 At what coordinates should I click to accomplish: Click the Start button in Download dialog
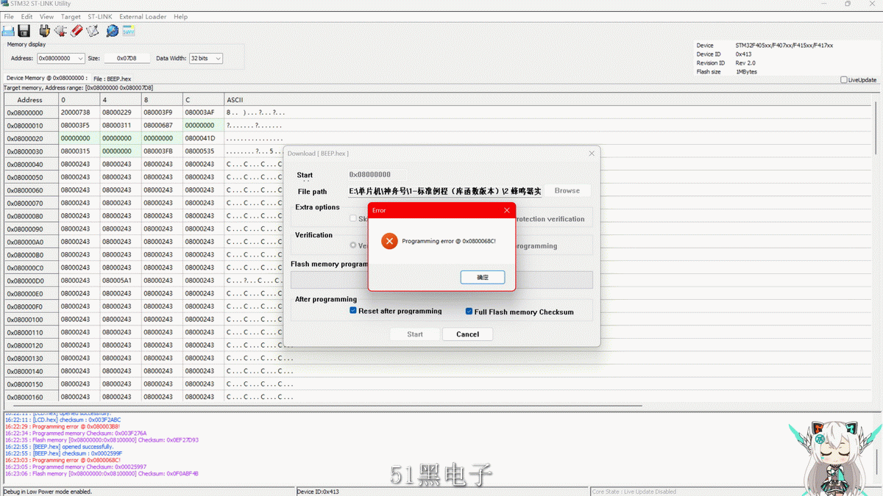[415, 334]
